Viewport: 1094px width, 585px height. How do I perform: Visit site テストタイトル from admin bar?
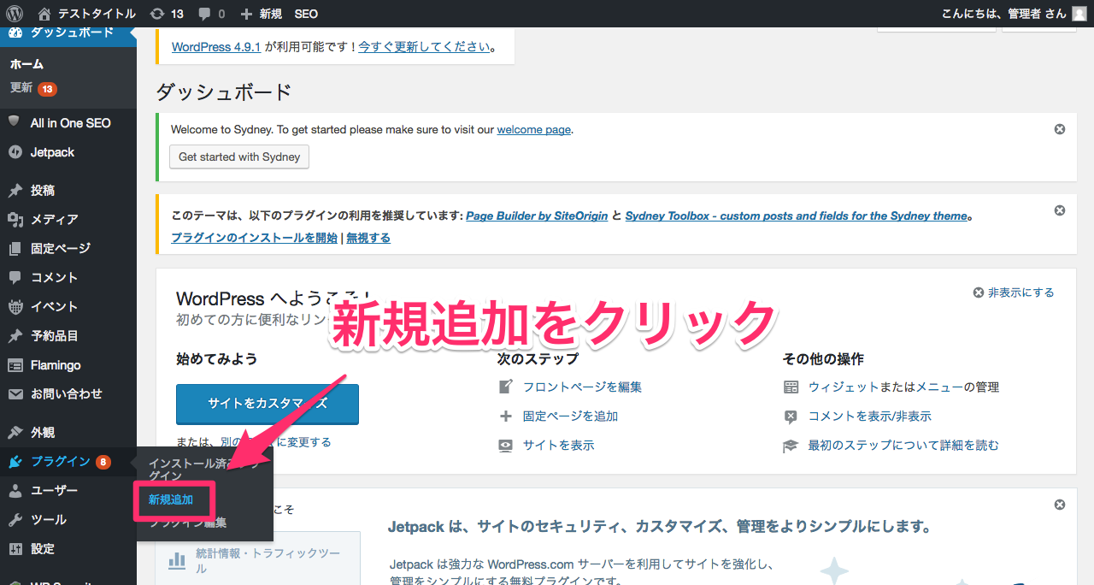(86, 14)
